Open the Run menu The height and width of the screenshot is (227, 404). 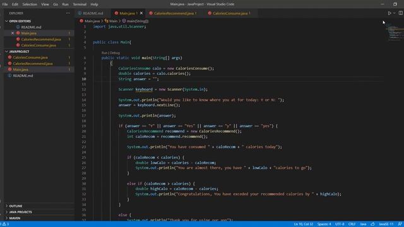66,4
